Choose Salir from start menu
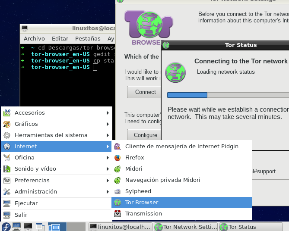Image resolution: width=289 pixels, height=231 pixels. coord(57,215)
